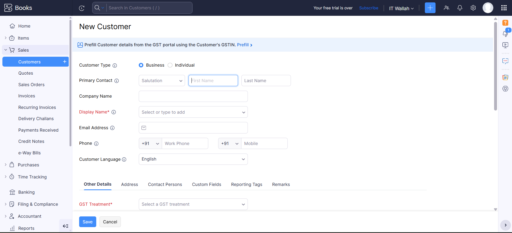Click the Company Name field
The image size is (512, 233).
[x=193, y=96]
